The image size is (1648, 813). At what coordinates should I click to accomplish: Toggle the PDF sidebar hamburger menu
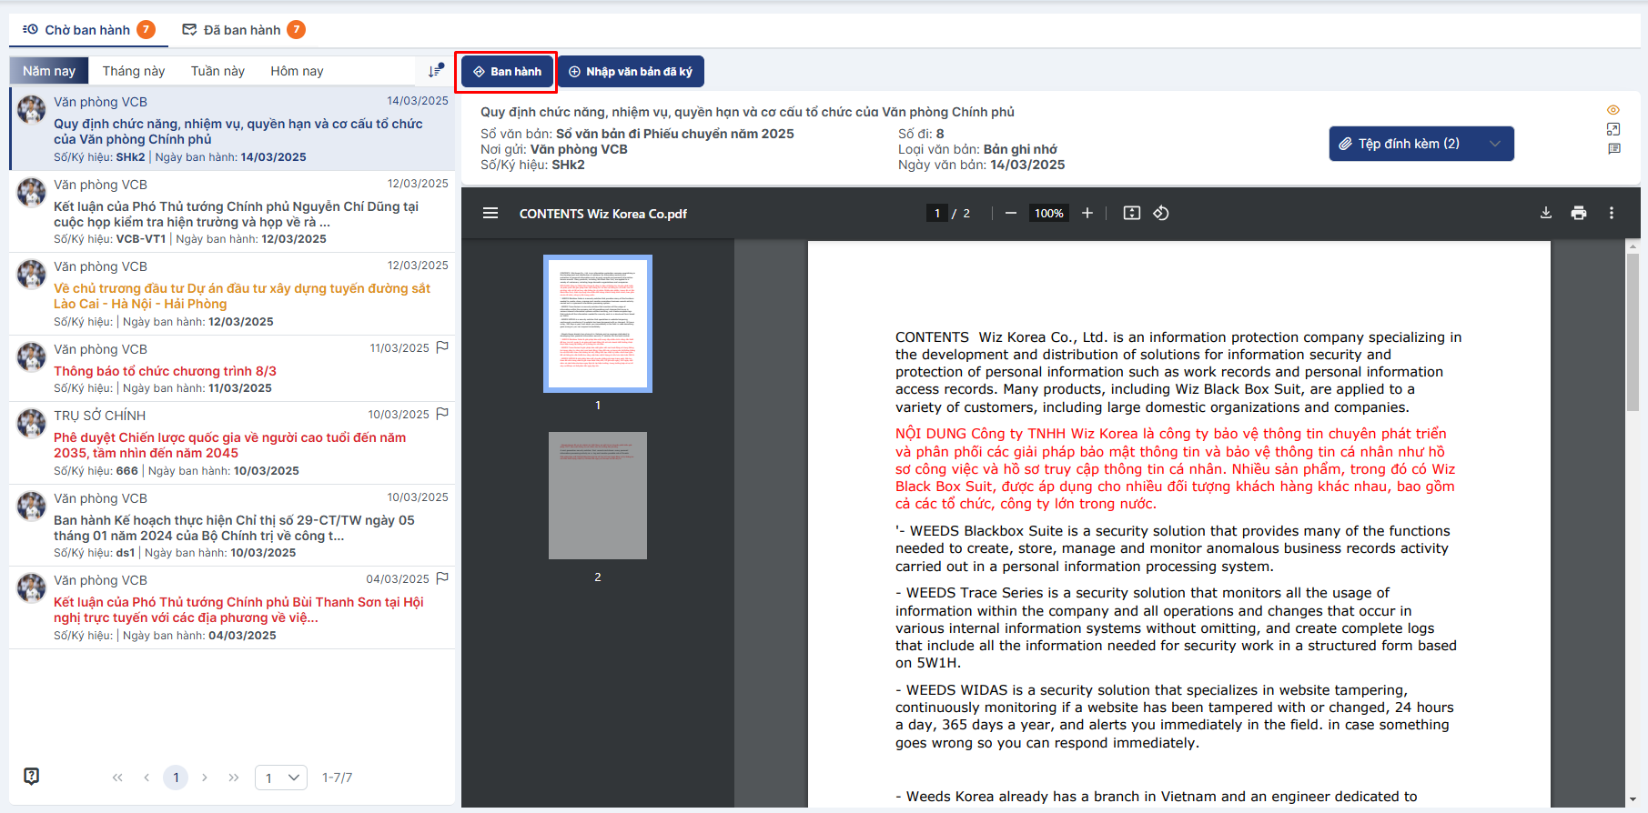490,213
